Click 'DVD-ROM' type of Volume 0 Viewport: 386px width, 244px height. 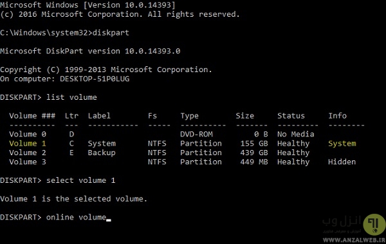(196, 135)
